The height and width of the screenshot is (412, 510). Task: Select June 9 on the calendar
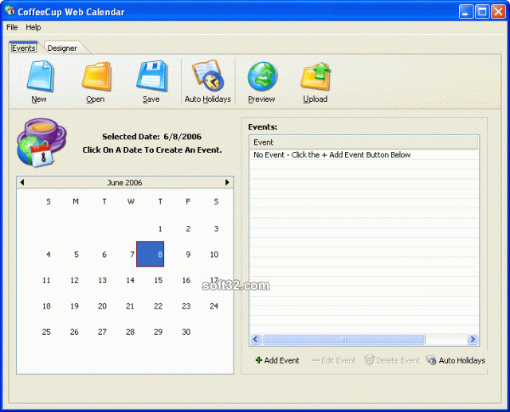tap(188, 255)
